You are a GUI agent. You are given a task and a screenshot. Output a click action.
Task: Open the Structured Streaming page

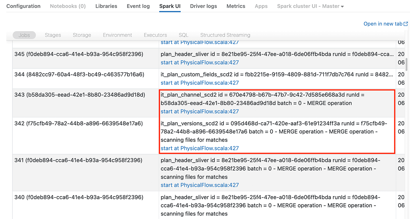tap(225, 35)
